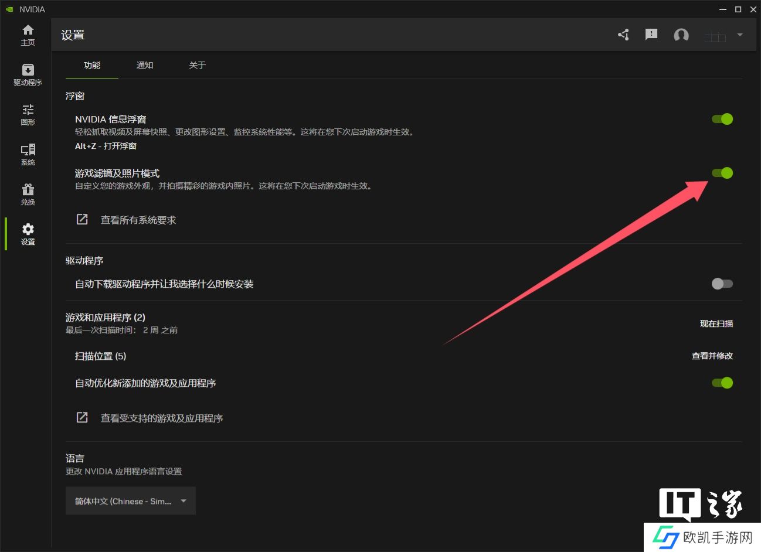
Task: Enable automatic driver download toggle
Action: click(x=722, y=284)
